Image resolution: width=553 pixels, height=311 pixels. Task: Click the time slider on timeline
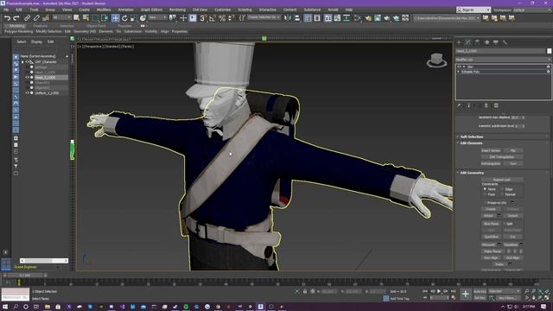coord(25,275)
